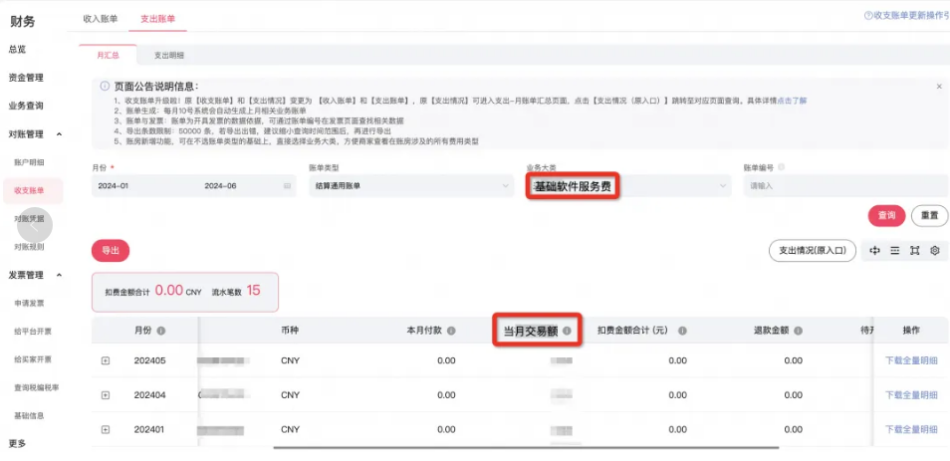The height and width of the screenshot is (461, 950).
Task: Expand the 202404 row details
Action: [106, 395]
